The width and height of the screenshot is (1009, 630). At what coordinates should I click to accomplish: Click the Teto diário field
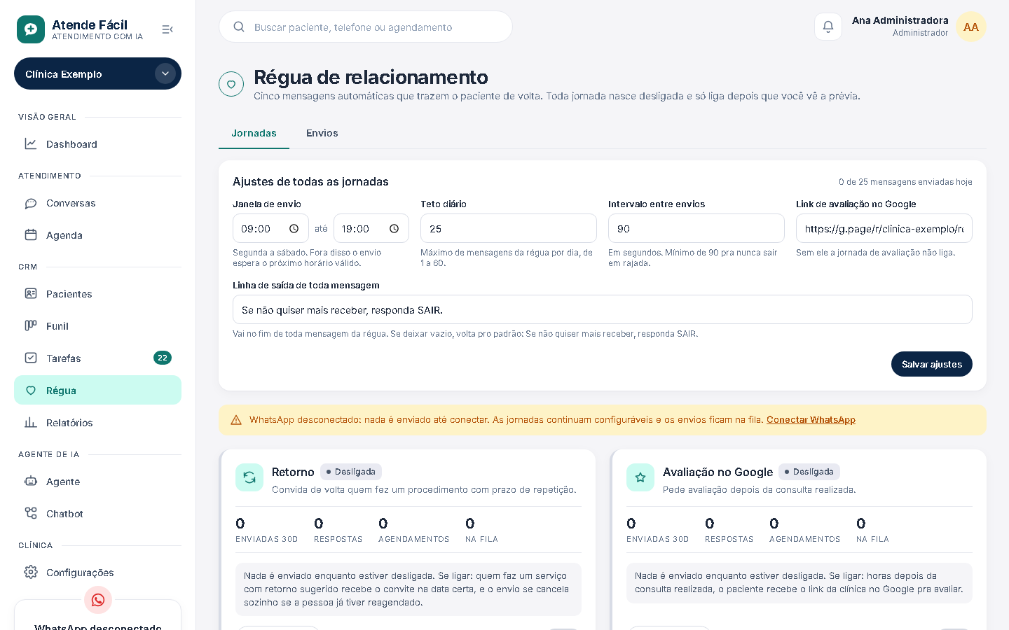point(509,229)
